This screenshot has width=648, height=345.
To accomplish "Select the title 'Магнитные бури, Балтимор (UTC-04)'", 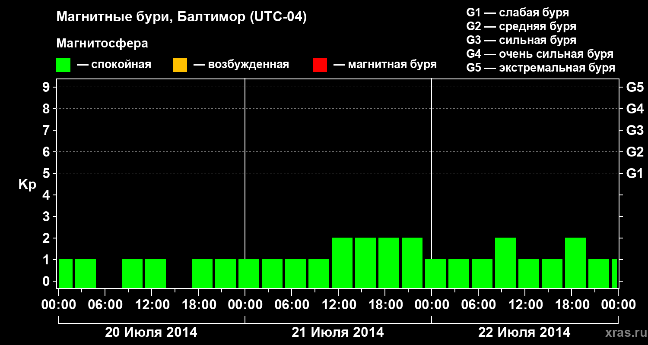I will [181, 17].
